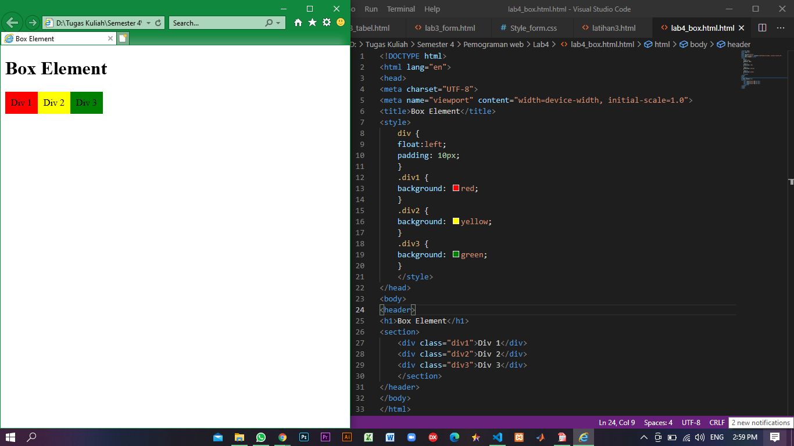
Task: Open the editor More Actions (...) menu
Action: 781,27
